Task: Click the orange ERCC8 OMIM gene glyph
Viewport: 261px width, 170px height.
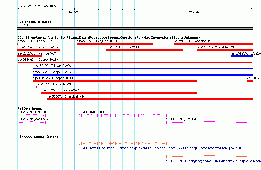Action: 123,144
